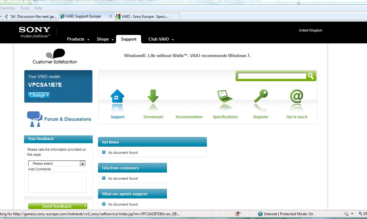Click the Sony make.believe logo
Image resolution: width=367 pixels, height=219 pixels.
34,32
